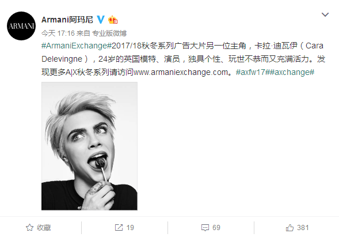Click the blue verified V badge
Screen dimensions: 339x237
point(101,20)
